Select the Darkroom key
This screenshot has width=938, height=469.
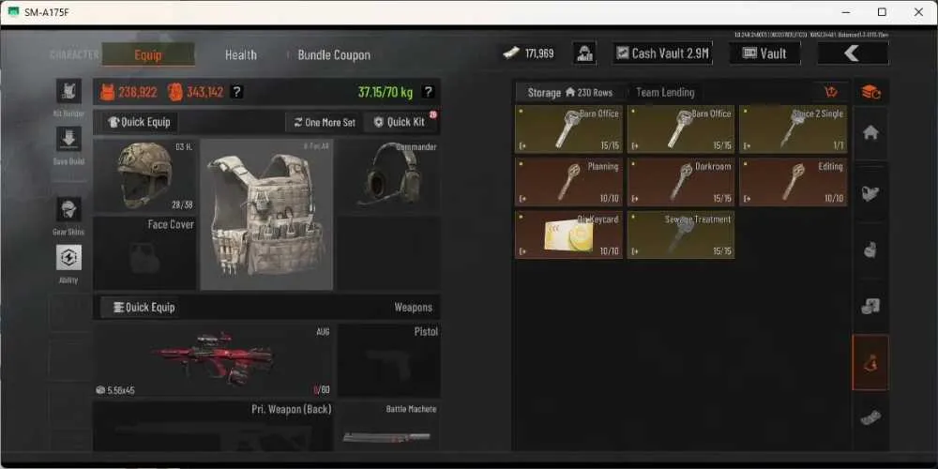(681, 182)
